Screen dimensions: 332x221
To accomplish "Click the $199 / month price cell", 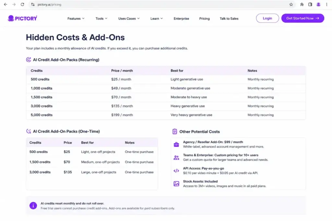I will pos(122,115).
